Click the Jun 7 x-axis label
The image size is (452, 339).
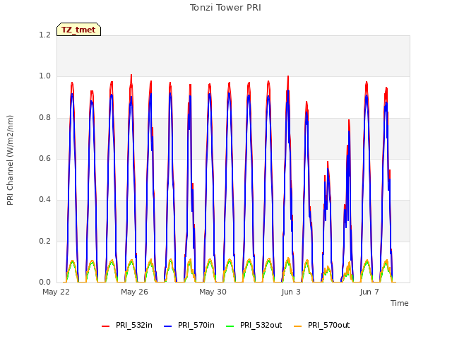[x=369, y=292]
